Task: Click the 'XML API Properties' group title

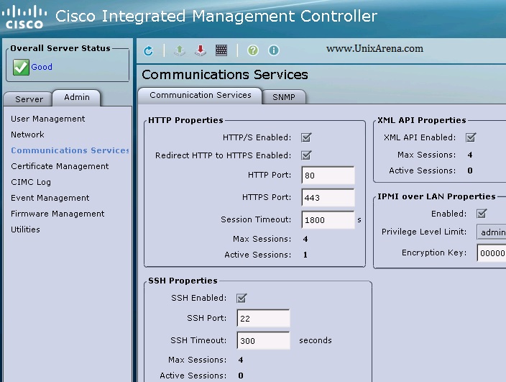Action: point(422,120)
